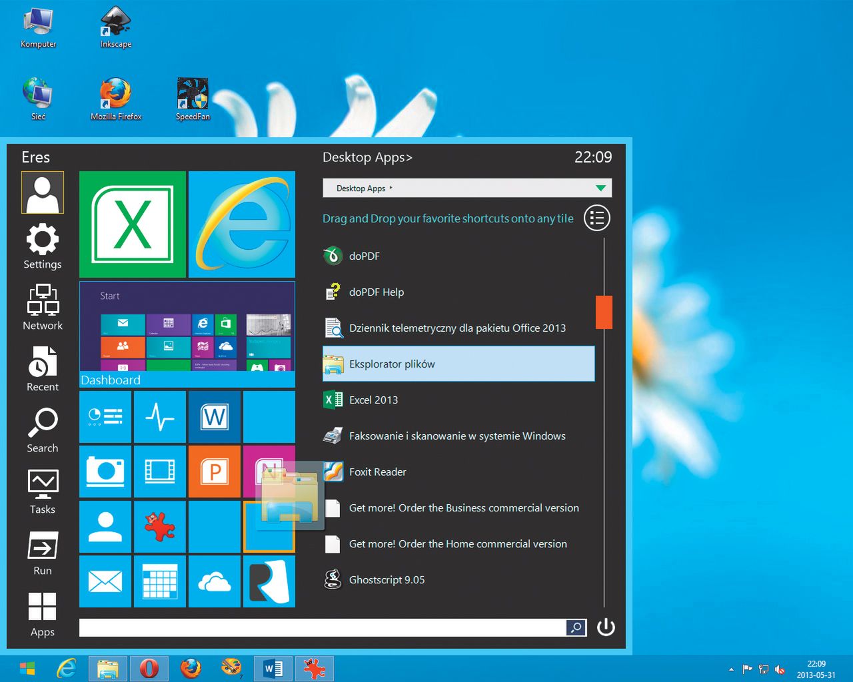
Task: Click Order the Home commercial version
Action: [458, 543]
